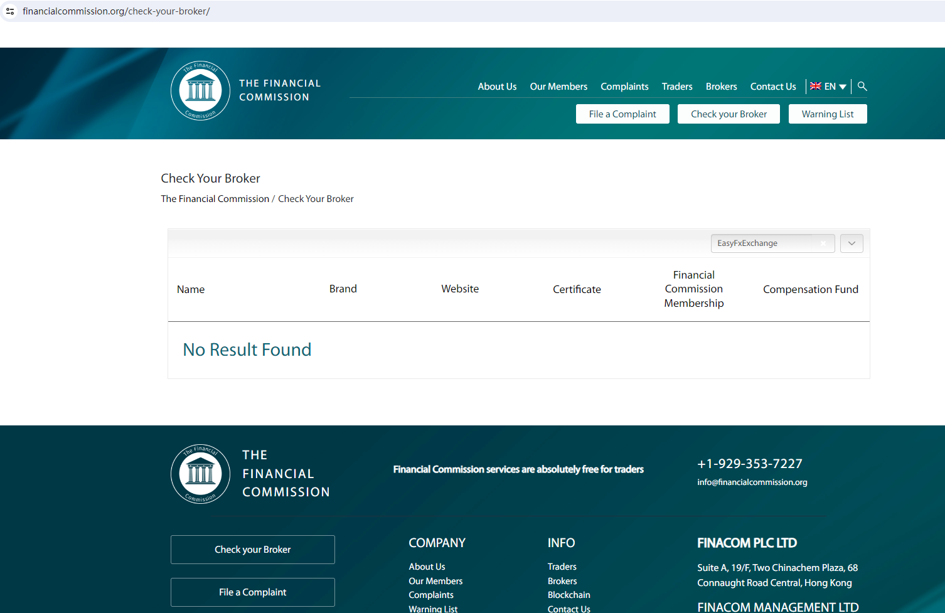Click the Check your Broker header button
Image resolution: width=945 pixels, height=613 pixels.
pos(729,114)
